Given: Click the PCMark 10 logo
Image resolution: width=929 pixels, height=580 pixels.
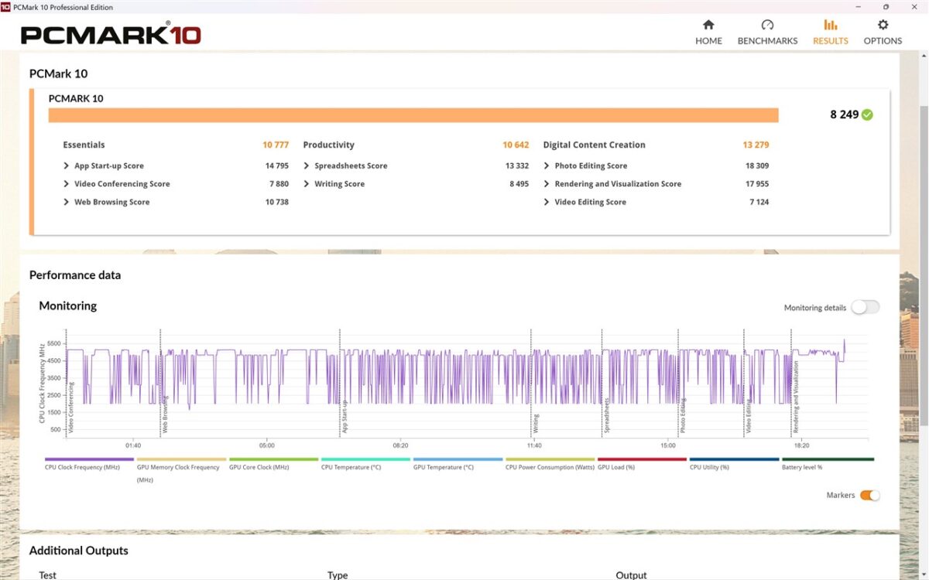Looking at the screenshot, I should click(111, 35).
